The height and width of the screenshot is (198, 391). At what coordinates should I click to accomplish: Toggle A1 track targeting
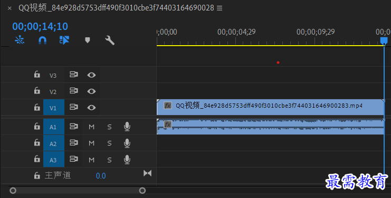click(54, 127)
